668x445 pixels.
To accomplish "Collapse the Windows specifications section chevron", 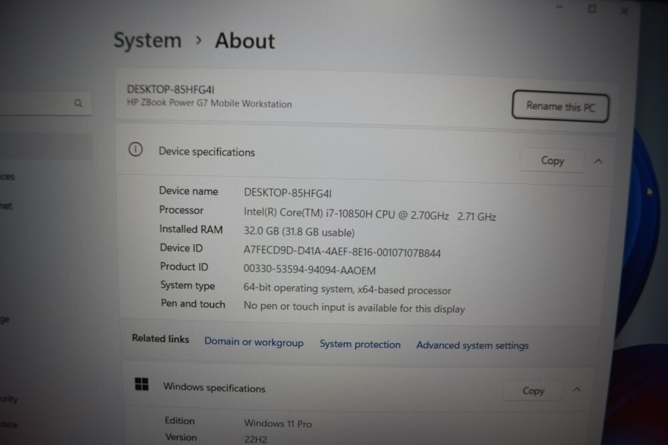I will coord(577,389).
